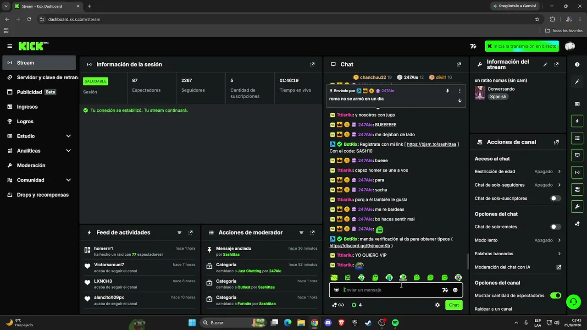Toggle Chat de solo-suscriptores switch
This screenshot has width=587, height=330.
(555, 198)
